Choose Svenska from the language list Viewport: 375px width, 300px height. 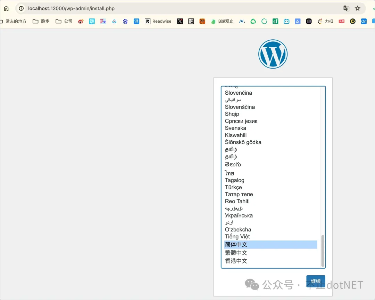(235, 128)
